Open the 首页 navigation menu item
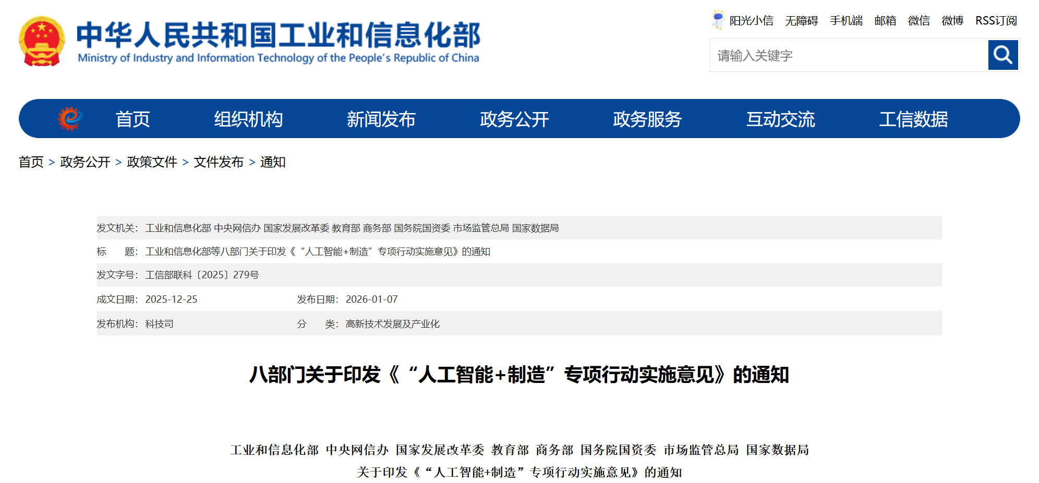1039x483 pixels. click(132, 119)
